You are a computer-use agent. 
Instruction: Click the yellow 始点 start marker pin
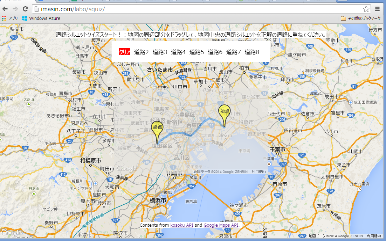[225, 112]
